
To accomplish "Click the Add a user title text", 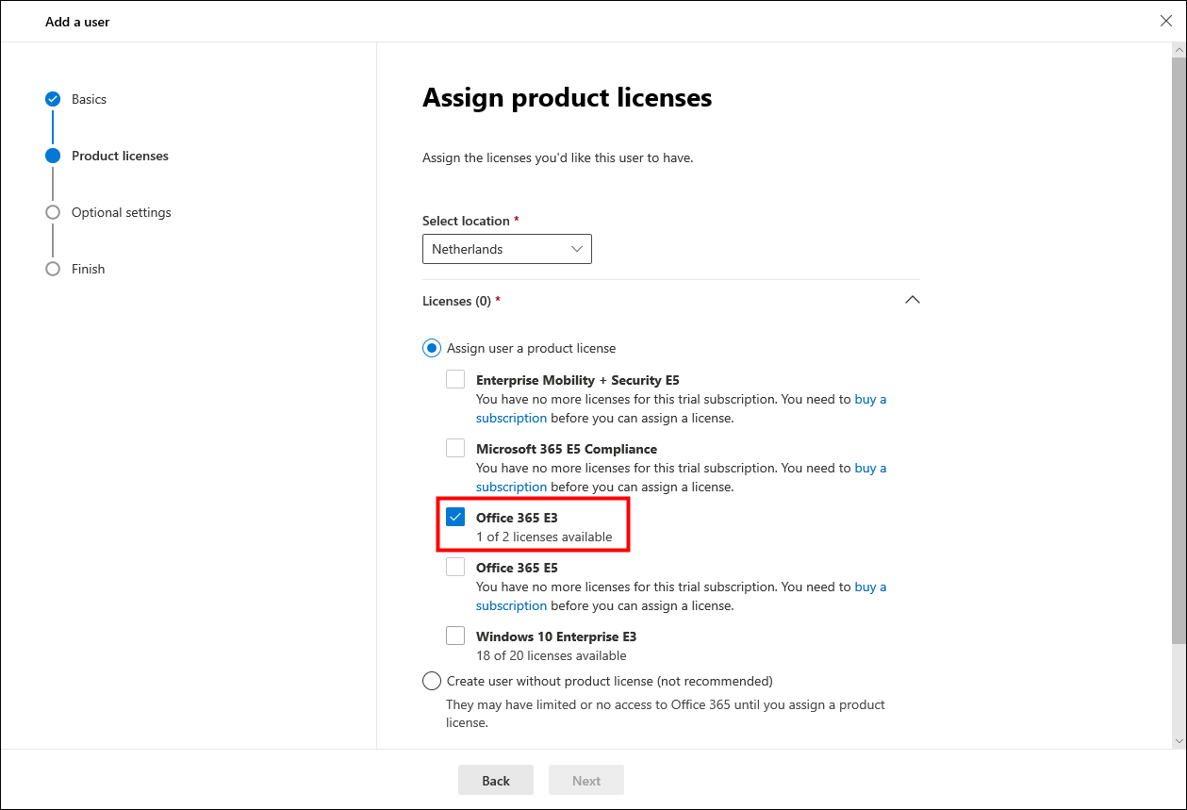I will [x=77, y=21].
